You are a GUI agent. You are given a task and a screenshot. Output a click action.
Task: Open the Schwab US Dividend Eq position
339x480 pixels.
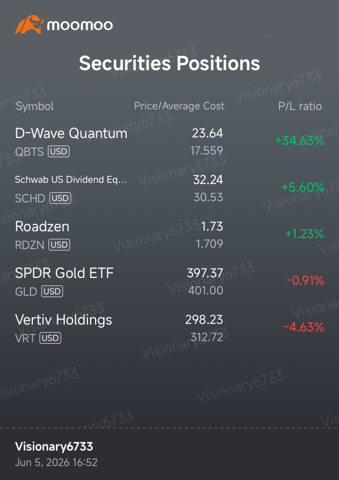(169, 188)
